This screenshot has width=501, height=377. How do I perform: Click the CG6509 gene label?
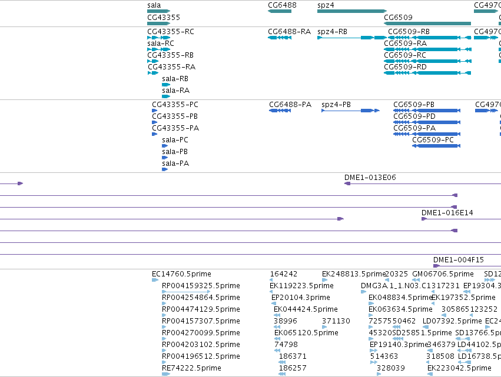coord(398,17)
